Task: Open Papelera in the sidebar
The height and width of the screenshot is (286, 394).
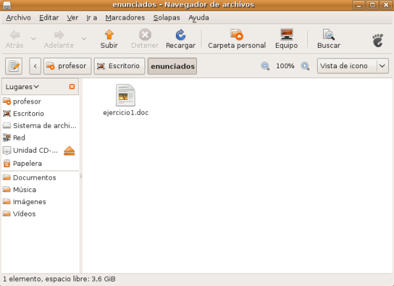Action: click(27, 163)
